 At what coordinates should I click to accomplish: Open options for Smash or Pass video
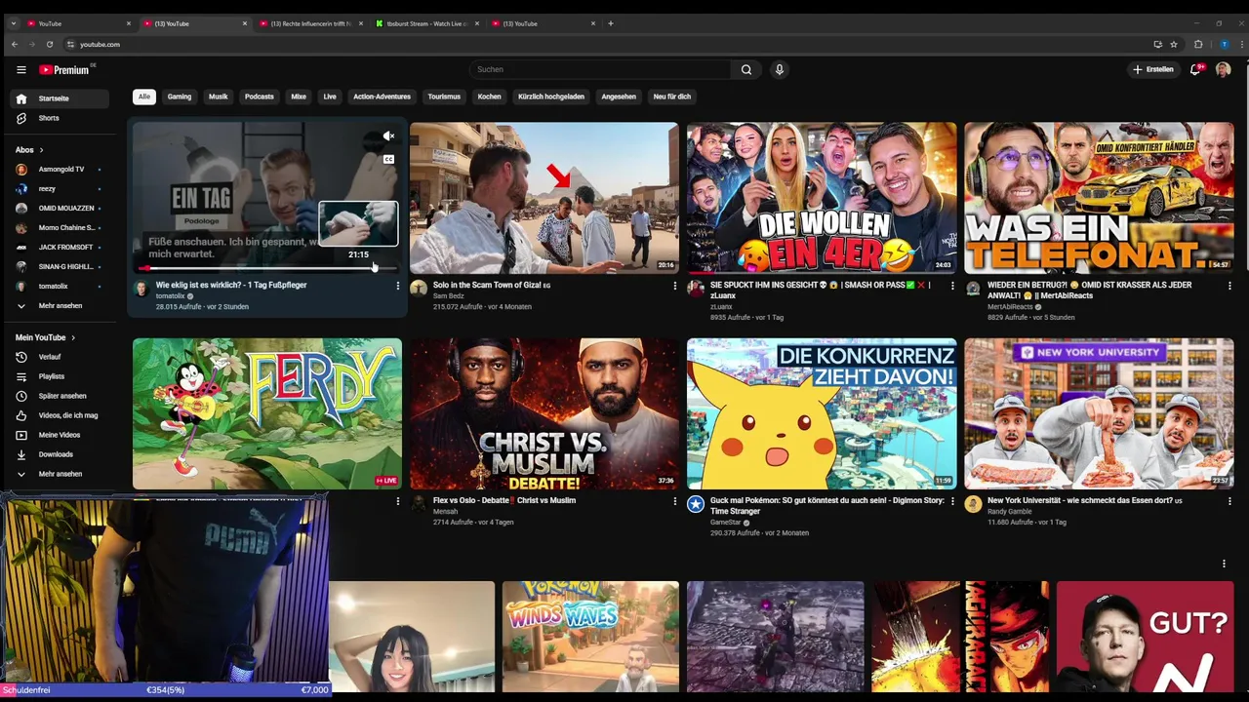pyautogui.click(x=951, y=286)
